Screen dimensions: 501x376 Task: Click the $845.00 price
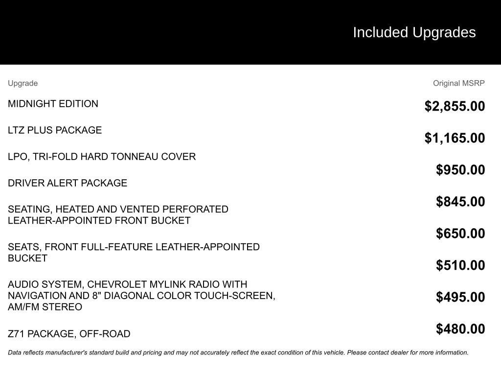[460, 202]
